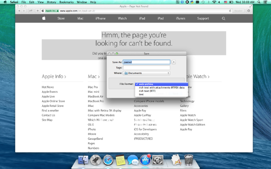This screenshot has height=169, width=271.
Task: Open Safari's downloads toolbar button
Action: (x=249, y=11)
